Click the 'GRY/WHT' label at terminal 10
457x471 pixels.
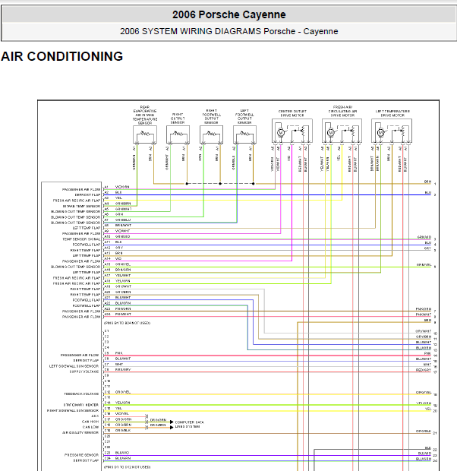coord(424,331)
